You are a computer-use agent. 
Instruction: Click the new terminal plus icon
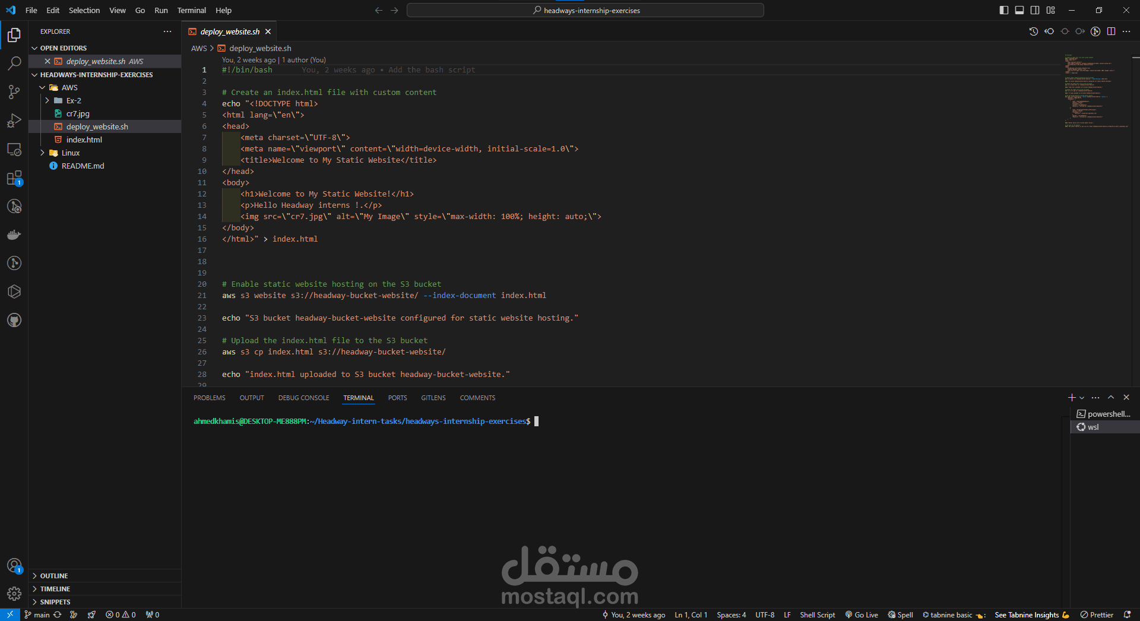click(1072, 398)
